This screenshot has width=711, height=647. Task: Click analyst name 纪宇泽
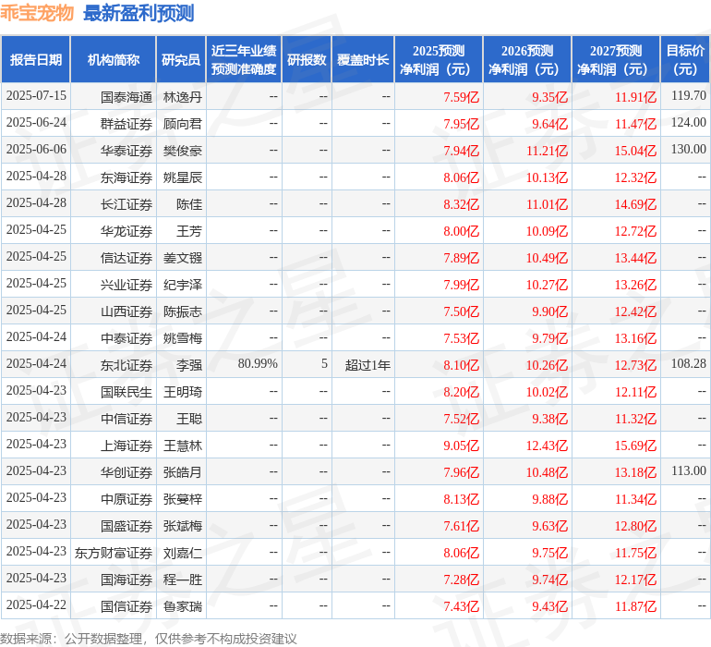point(182,285)
